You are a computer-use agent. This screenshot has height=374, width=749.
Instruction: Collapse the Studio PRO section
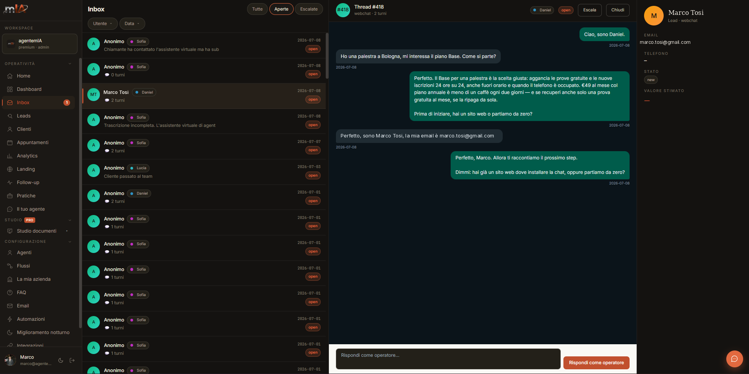pos(70,220)
